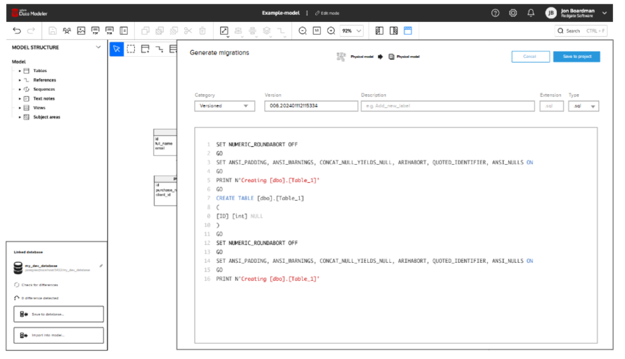Image resolution: width=625 pixels, height=359 pixels.
Task: Click the Description input field
Action: point(447,105)
